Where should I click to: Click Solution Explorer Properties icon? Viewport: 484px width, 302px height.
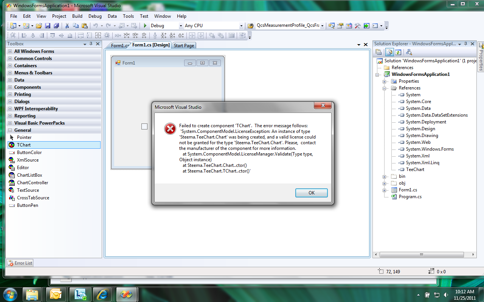point(379,52)
